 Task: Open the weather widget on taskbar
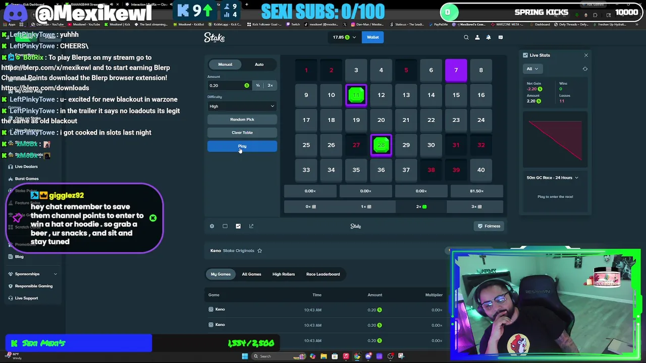point(14,356)
